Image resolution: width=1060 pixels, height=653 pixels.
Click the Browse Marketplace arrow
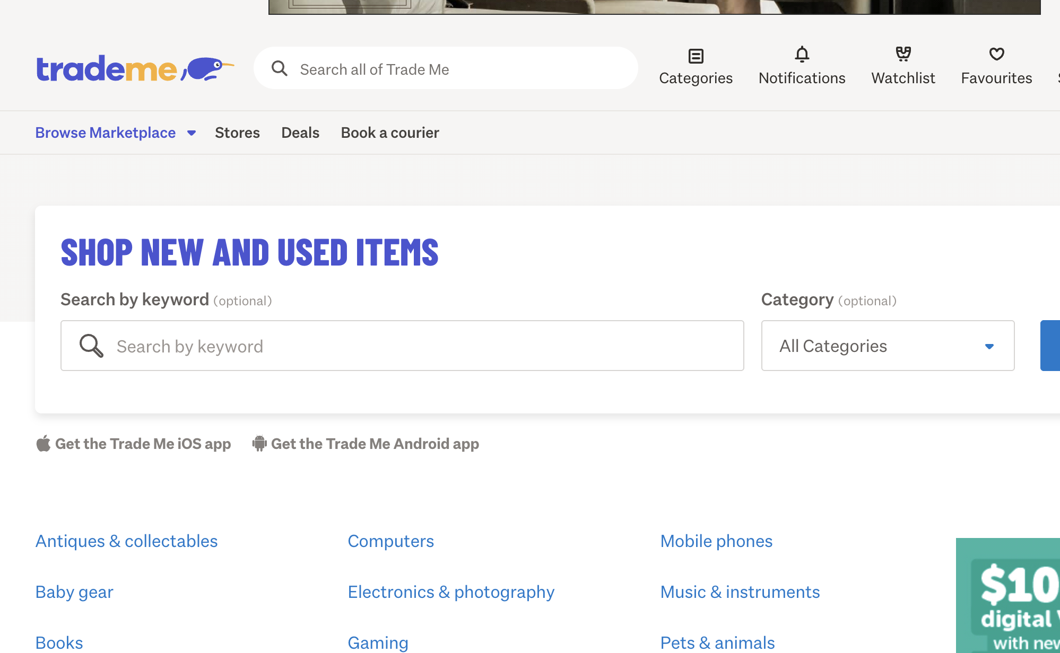192,133
